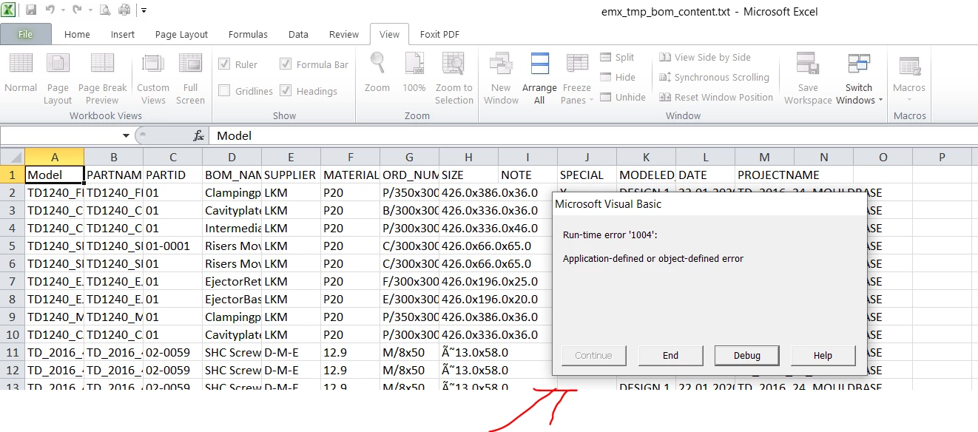
Task: Open the Freeze Panes menu
Action: (x=576, y=78)
